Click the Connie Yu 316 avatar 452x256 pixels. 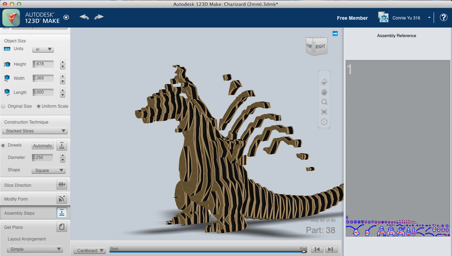click(x=383, y=18)
